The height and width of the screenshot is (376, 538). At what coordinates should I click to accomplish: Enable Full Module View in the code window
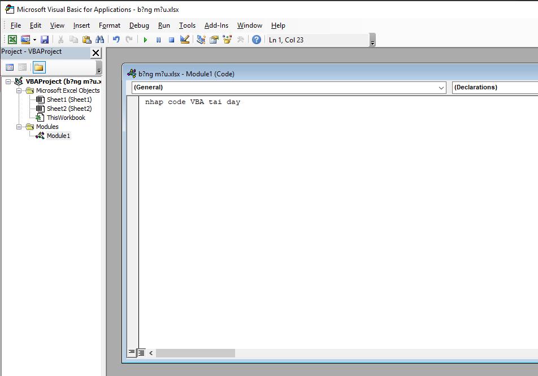pyautogui.click(x=140, y=352)
